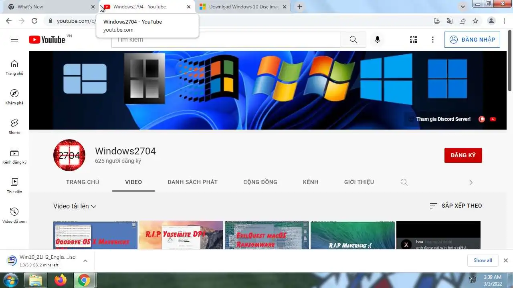Open the Chrome profile icon
This screenshot has width=513, height=288.
pos(491,21)
